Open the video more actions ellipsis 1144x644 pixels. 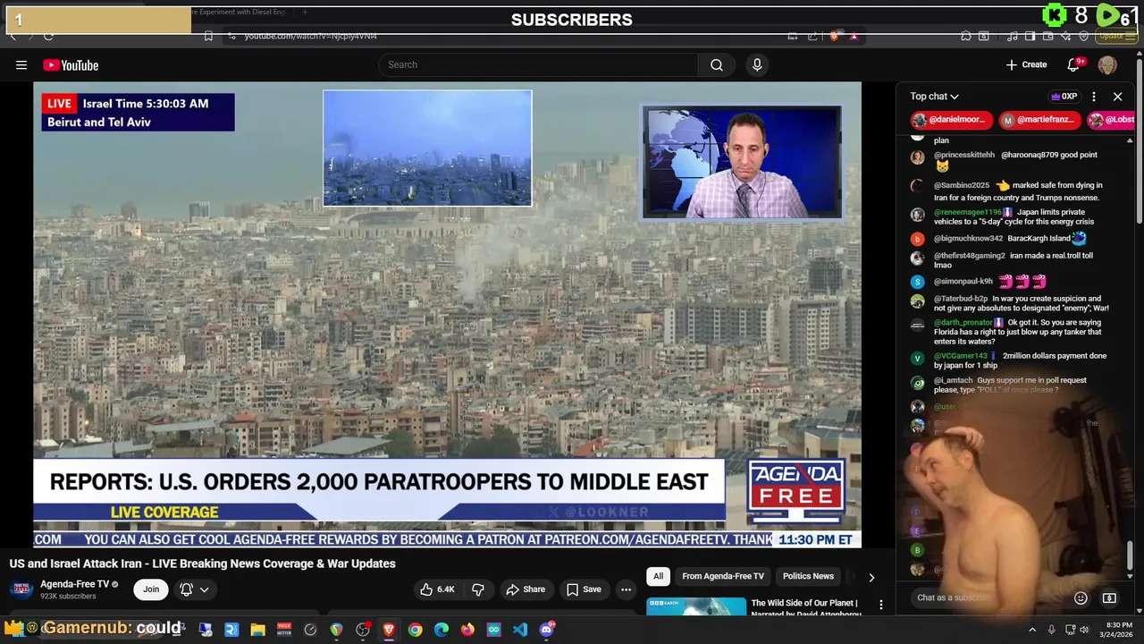(626, 589)
